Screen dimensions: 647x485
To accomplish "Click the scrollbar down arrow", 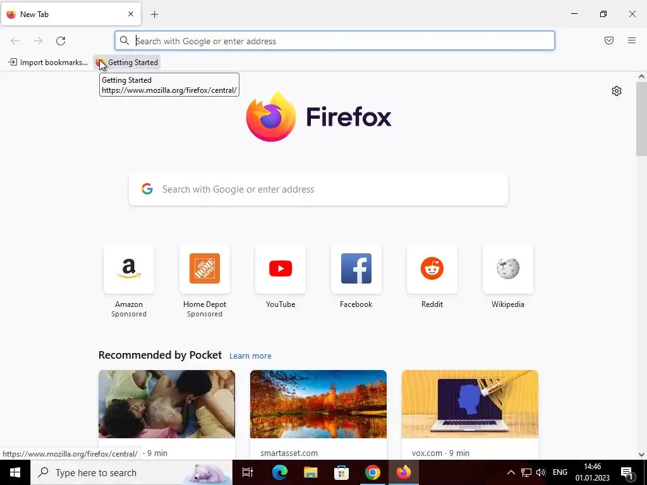I will [641, 455].
